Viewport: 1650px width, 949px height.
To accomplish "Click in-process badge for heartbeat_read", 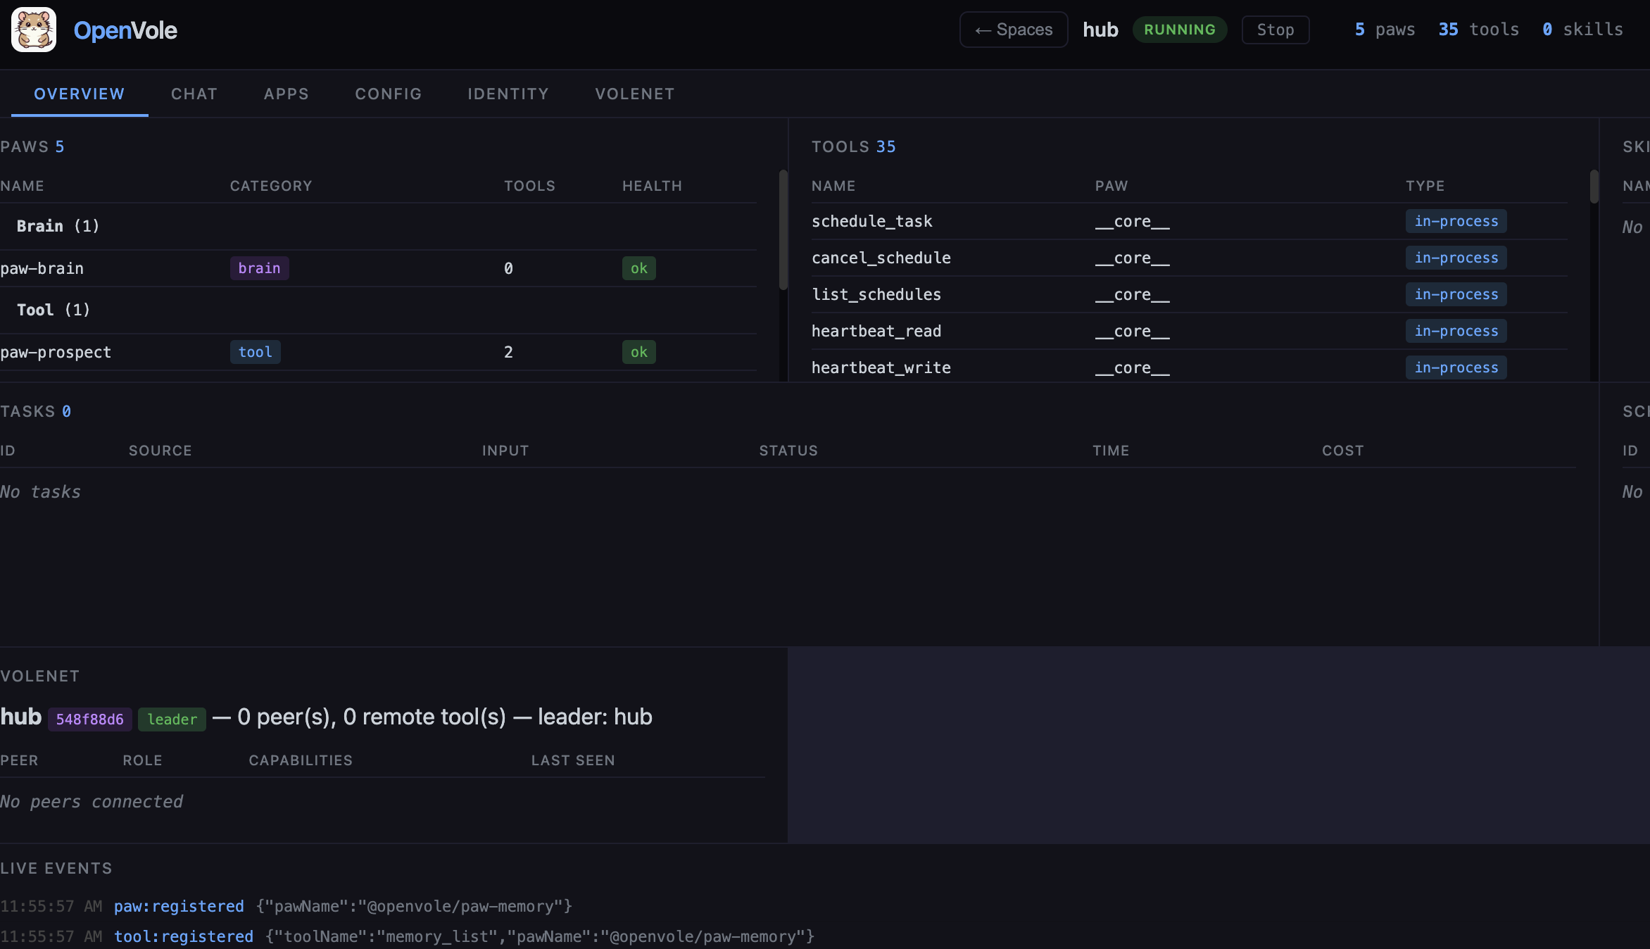I will 1456,331.
